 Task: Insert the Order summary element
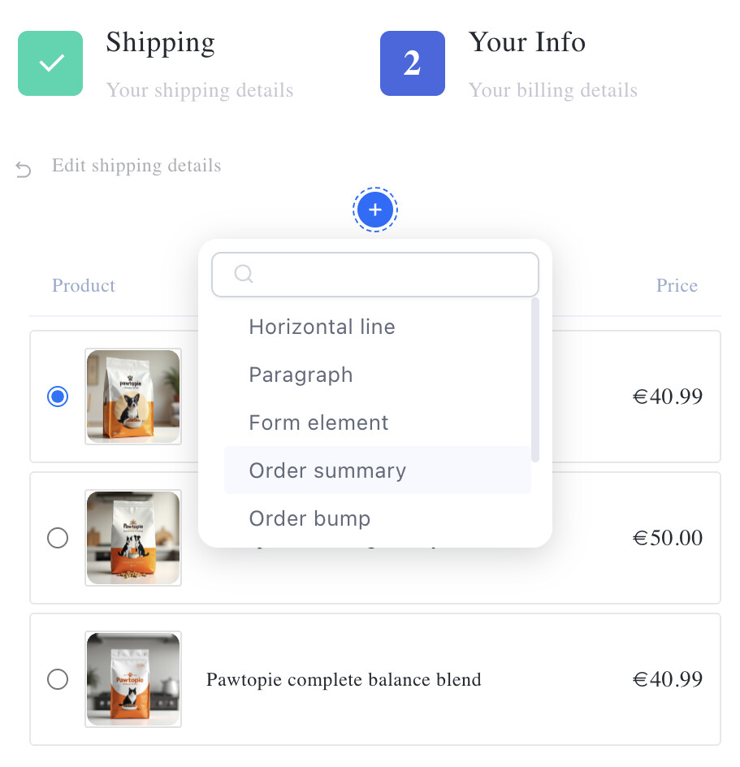[x=327, y=470]
